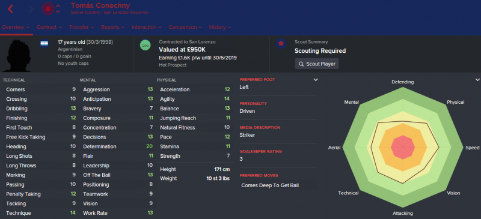The width and height of the screenshot is (481, 219).
Task: Click the player silhouette portrait
Action: [x=16, y=55]
